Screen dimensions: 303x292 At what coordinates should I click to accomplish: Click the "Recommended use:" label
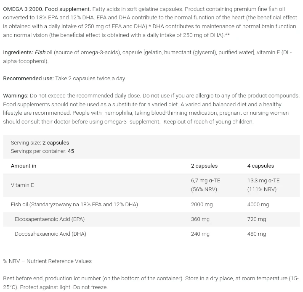(28, 79)
